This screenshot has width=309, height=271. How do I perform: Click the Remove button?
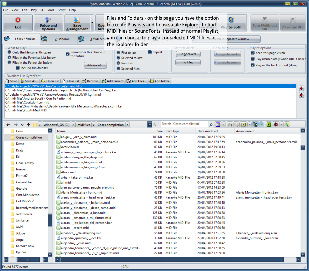(90, 81)
